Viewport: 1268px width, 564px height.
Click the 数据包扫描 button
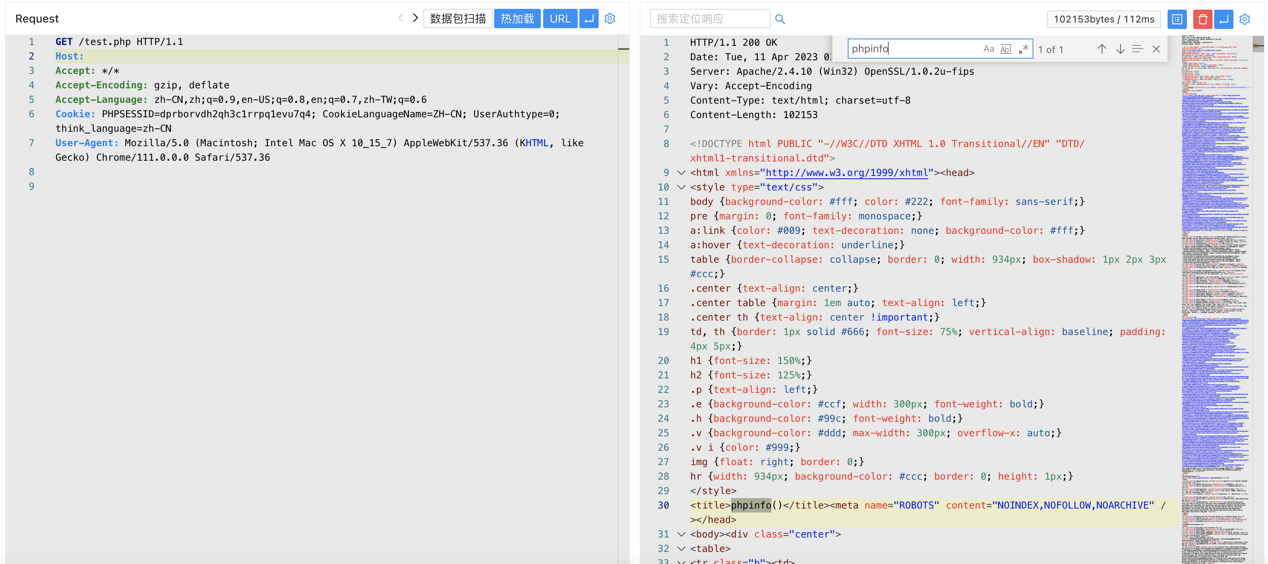(457, 19)
